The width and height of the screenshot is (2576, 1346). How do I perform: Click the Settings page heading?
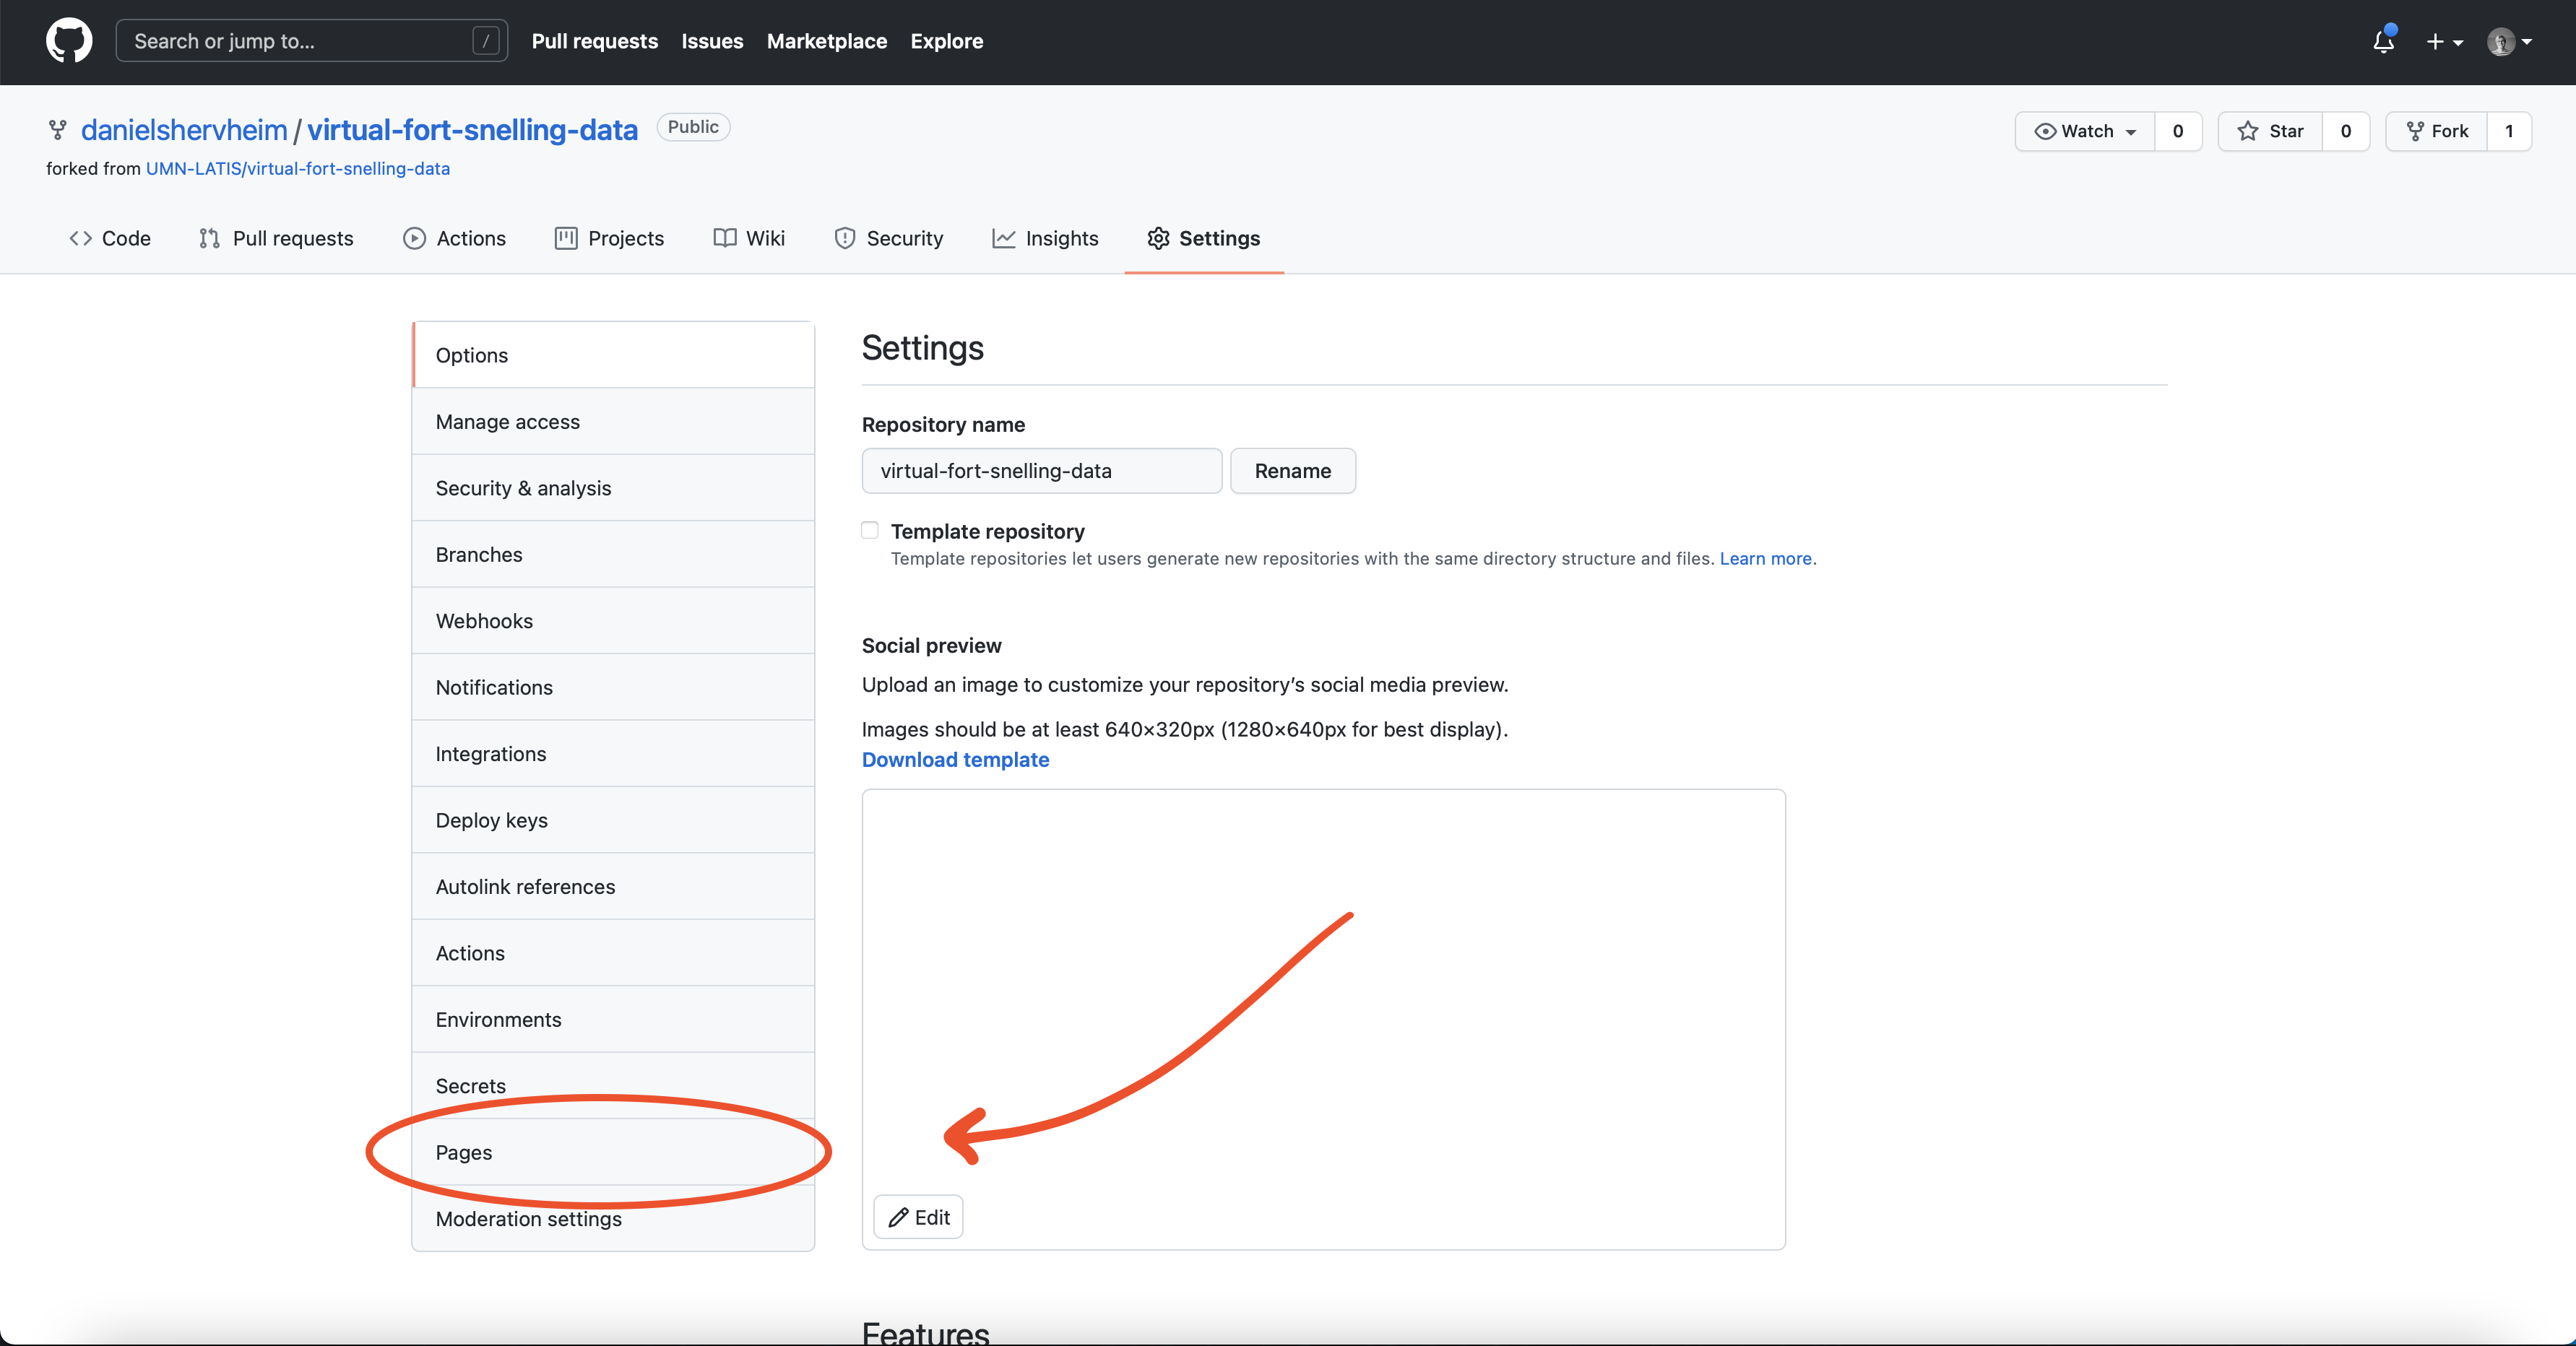[923, 348]
